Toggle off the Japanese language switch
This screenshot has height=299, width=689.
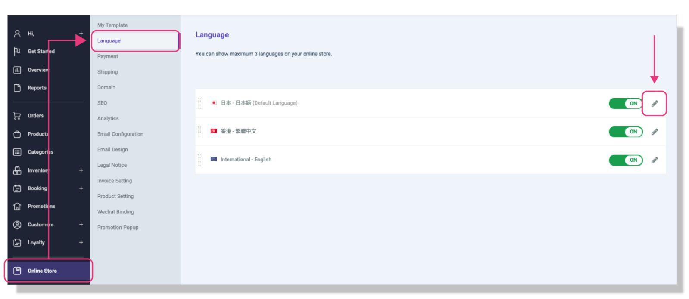(626, 103)
